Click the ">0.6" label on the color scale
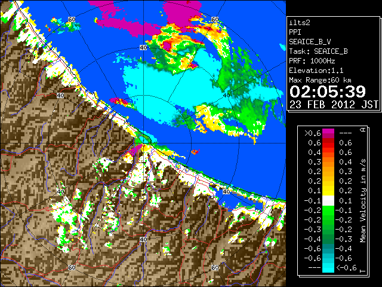 tap(312, 133)
